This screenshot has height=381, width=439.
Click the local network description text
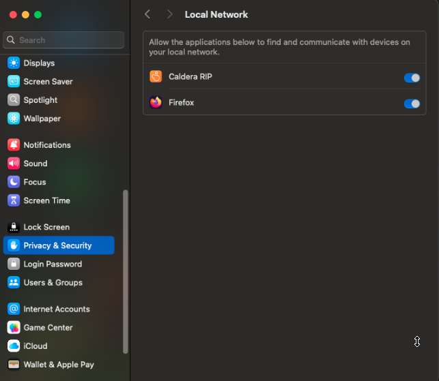pyautogui.click(x=279, y=47)
